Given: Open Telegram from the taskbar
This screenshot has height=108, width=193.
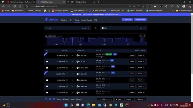Looking at the screenshot, I should [x=116, y=105].
